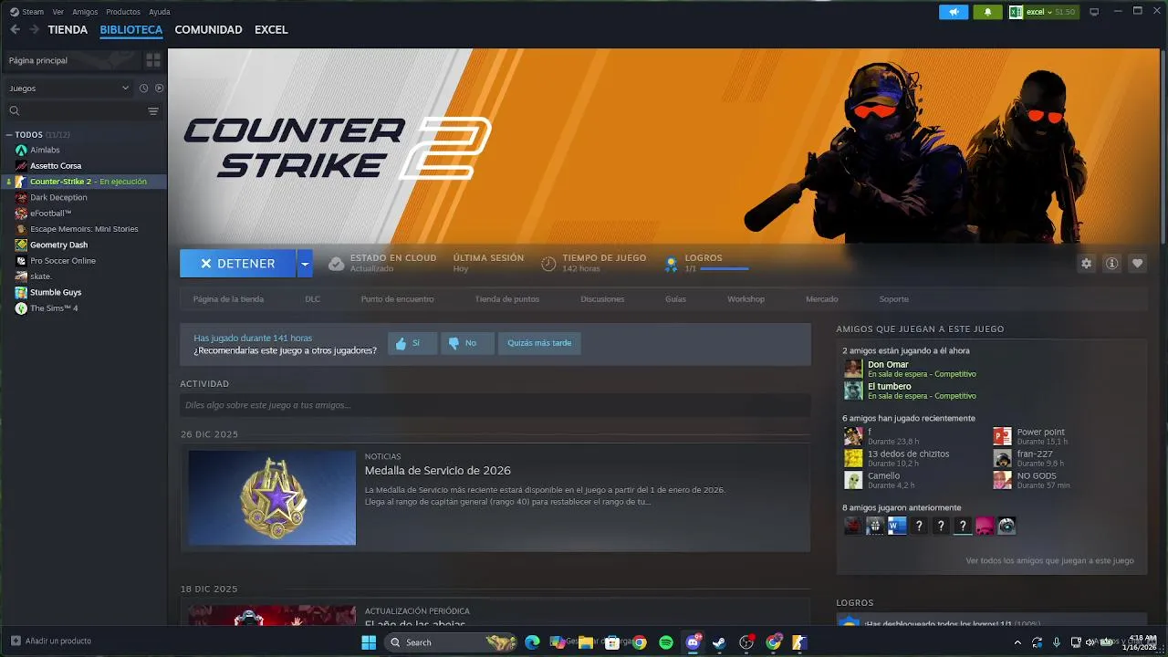Select Geometry Dash in the library

point(58,245)
